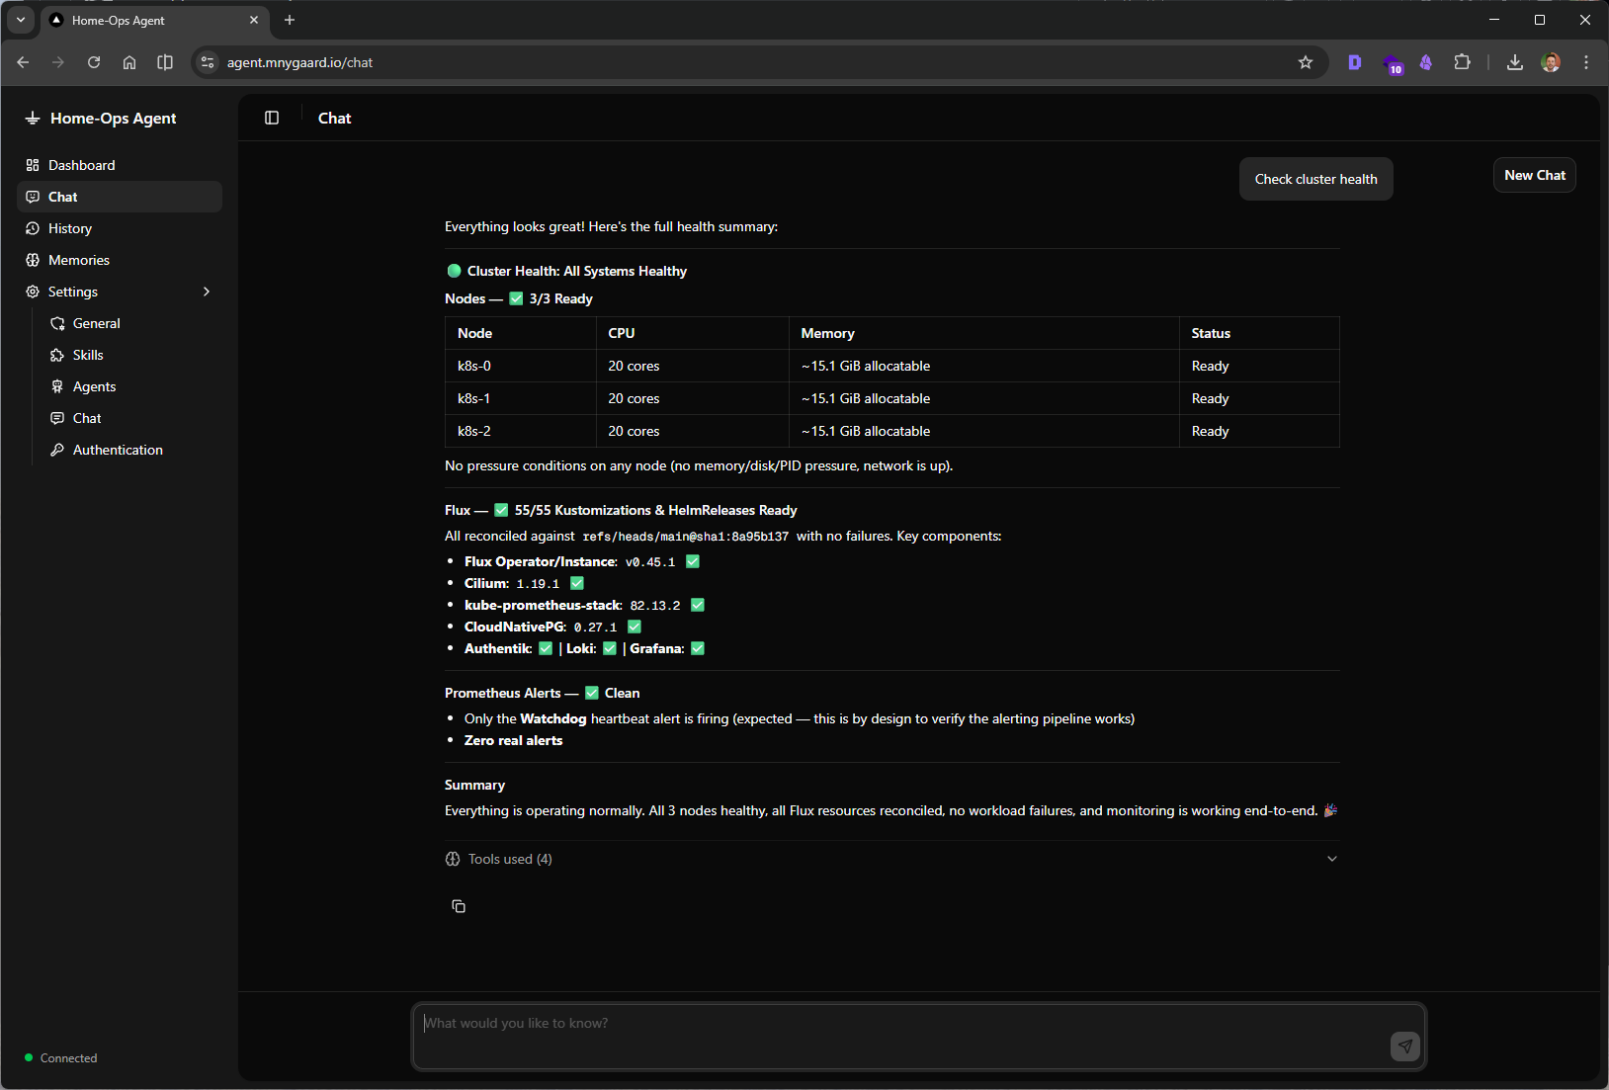The image size is (1609, 1090).
Task: Click the refs/heads/main@sha1:8a95b137 code text
Action: pyautogui.click(x=686, y=537)
